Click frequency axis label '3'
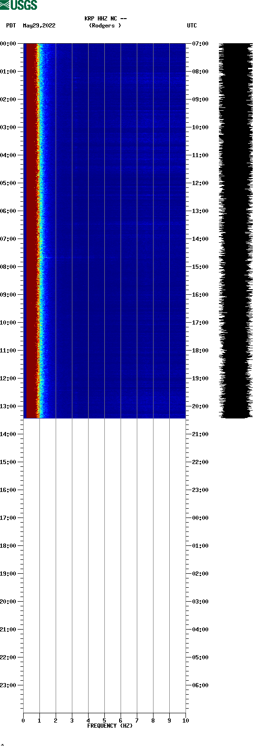Screen dimensions: 256x750 click(72, 721)
